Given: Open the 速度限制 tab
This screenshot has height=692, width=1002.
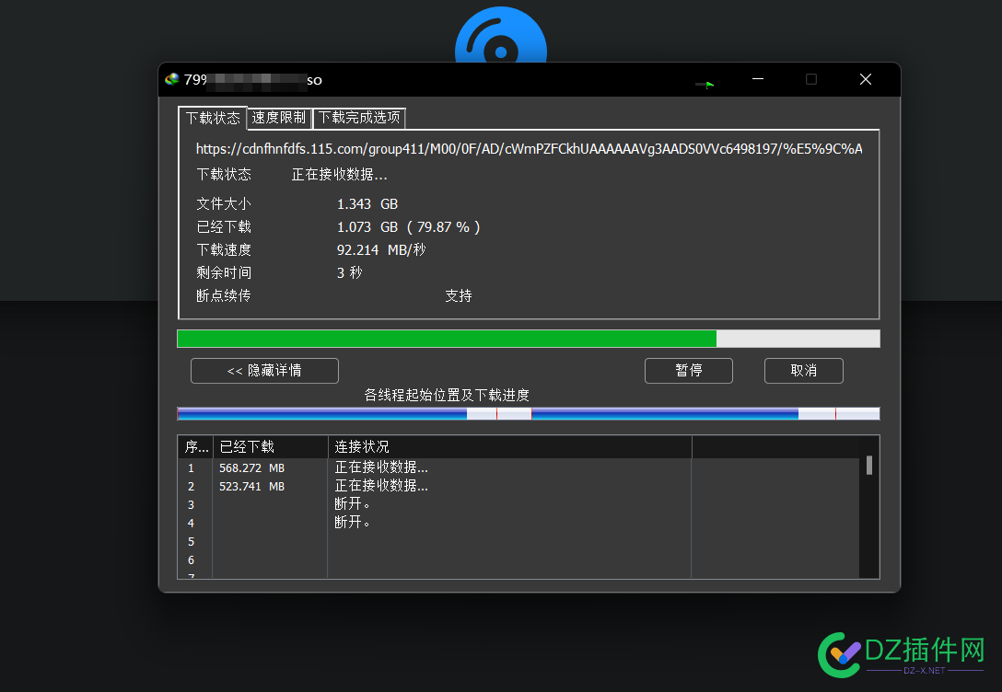Looking at the screenshot, I should (279, 118).
